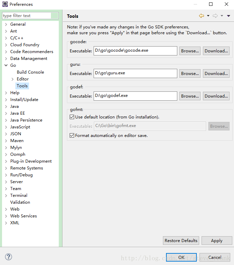The image size is (234, 265).
Task: Expand the General preferences node
Action: (6, 24)
